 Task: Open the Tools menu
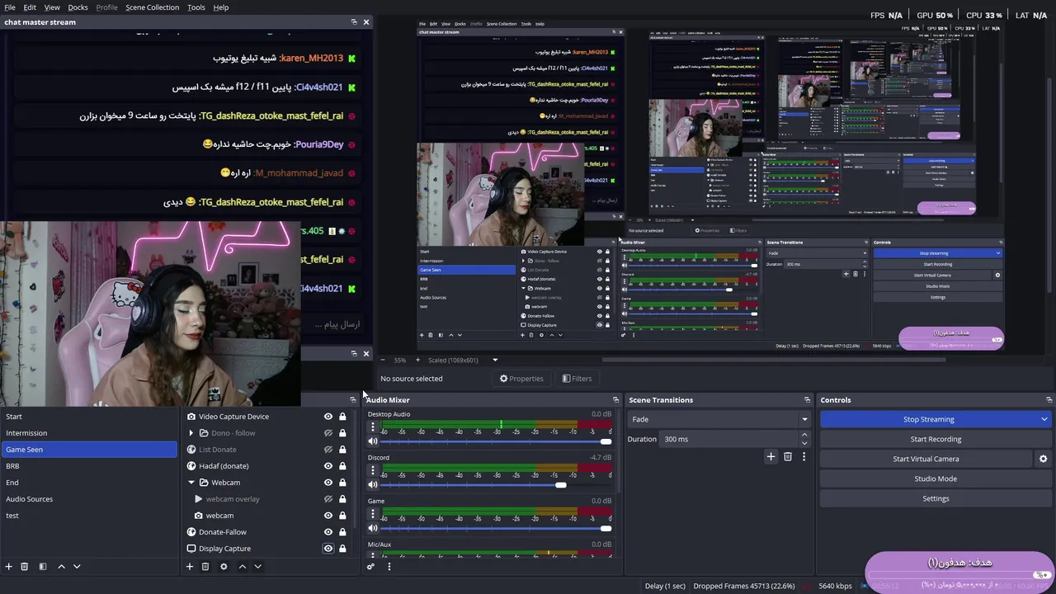(196, 7)
